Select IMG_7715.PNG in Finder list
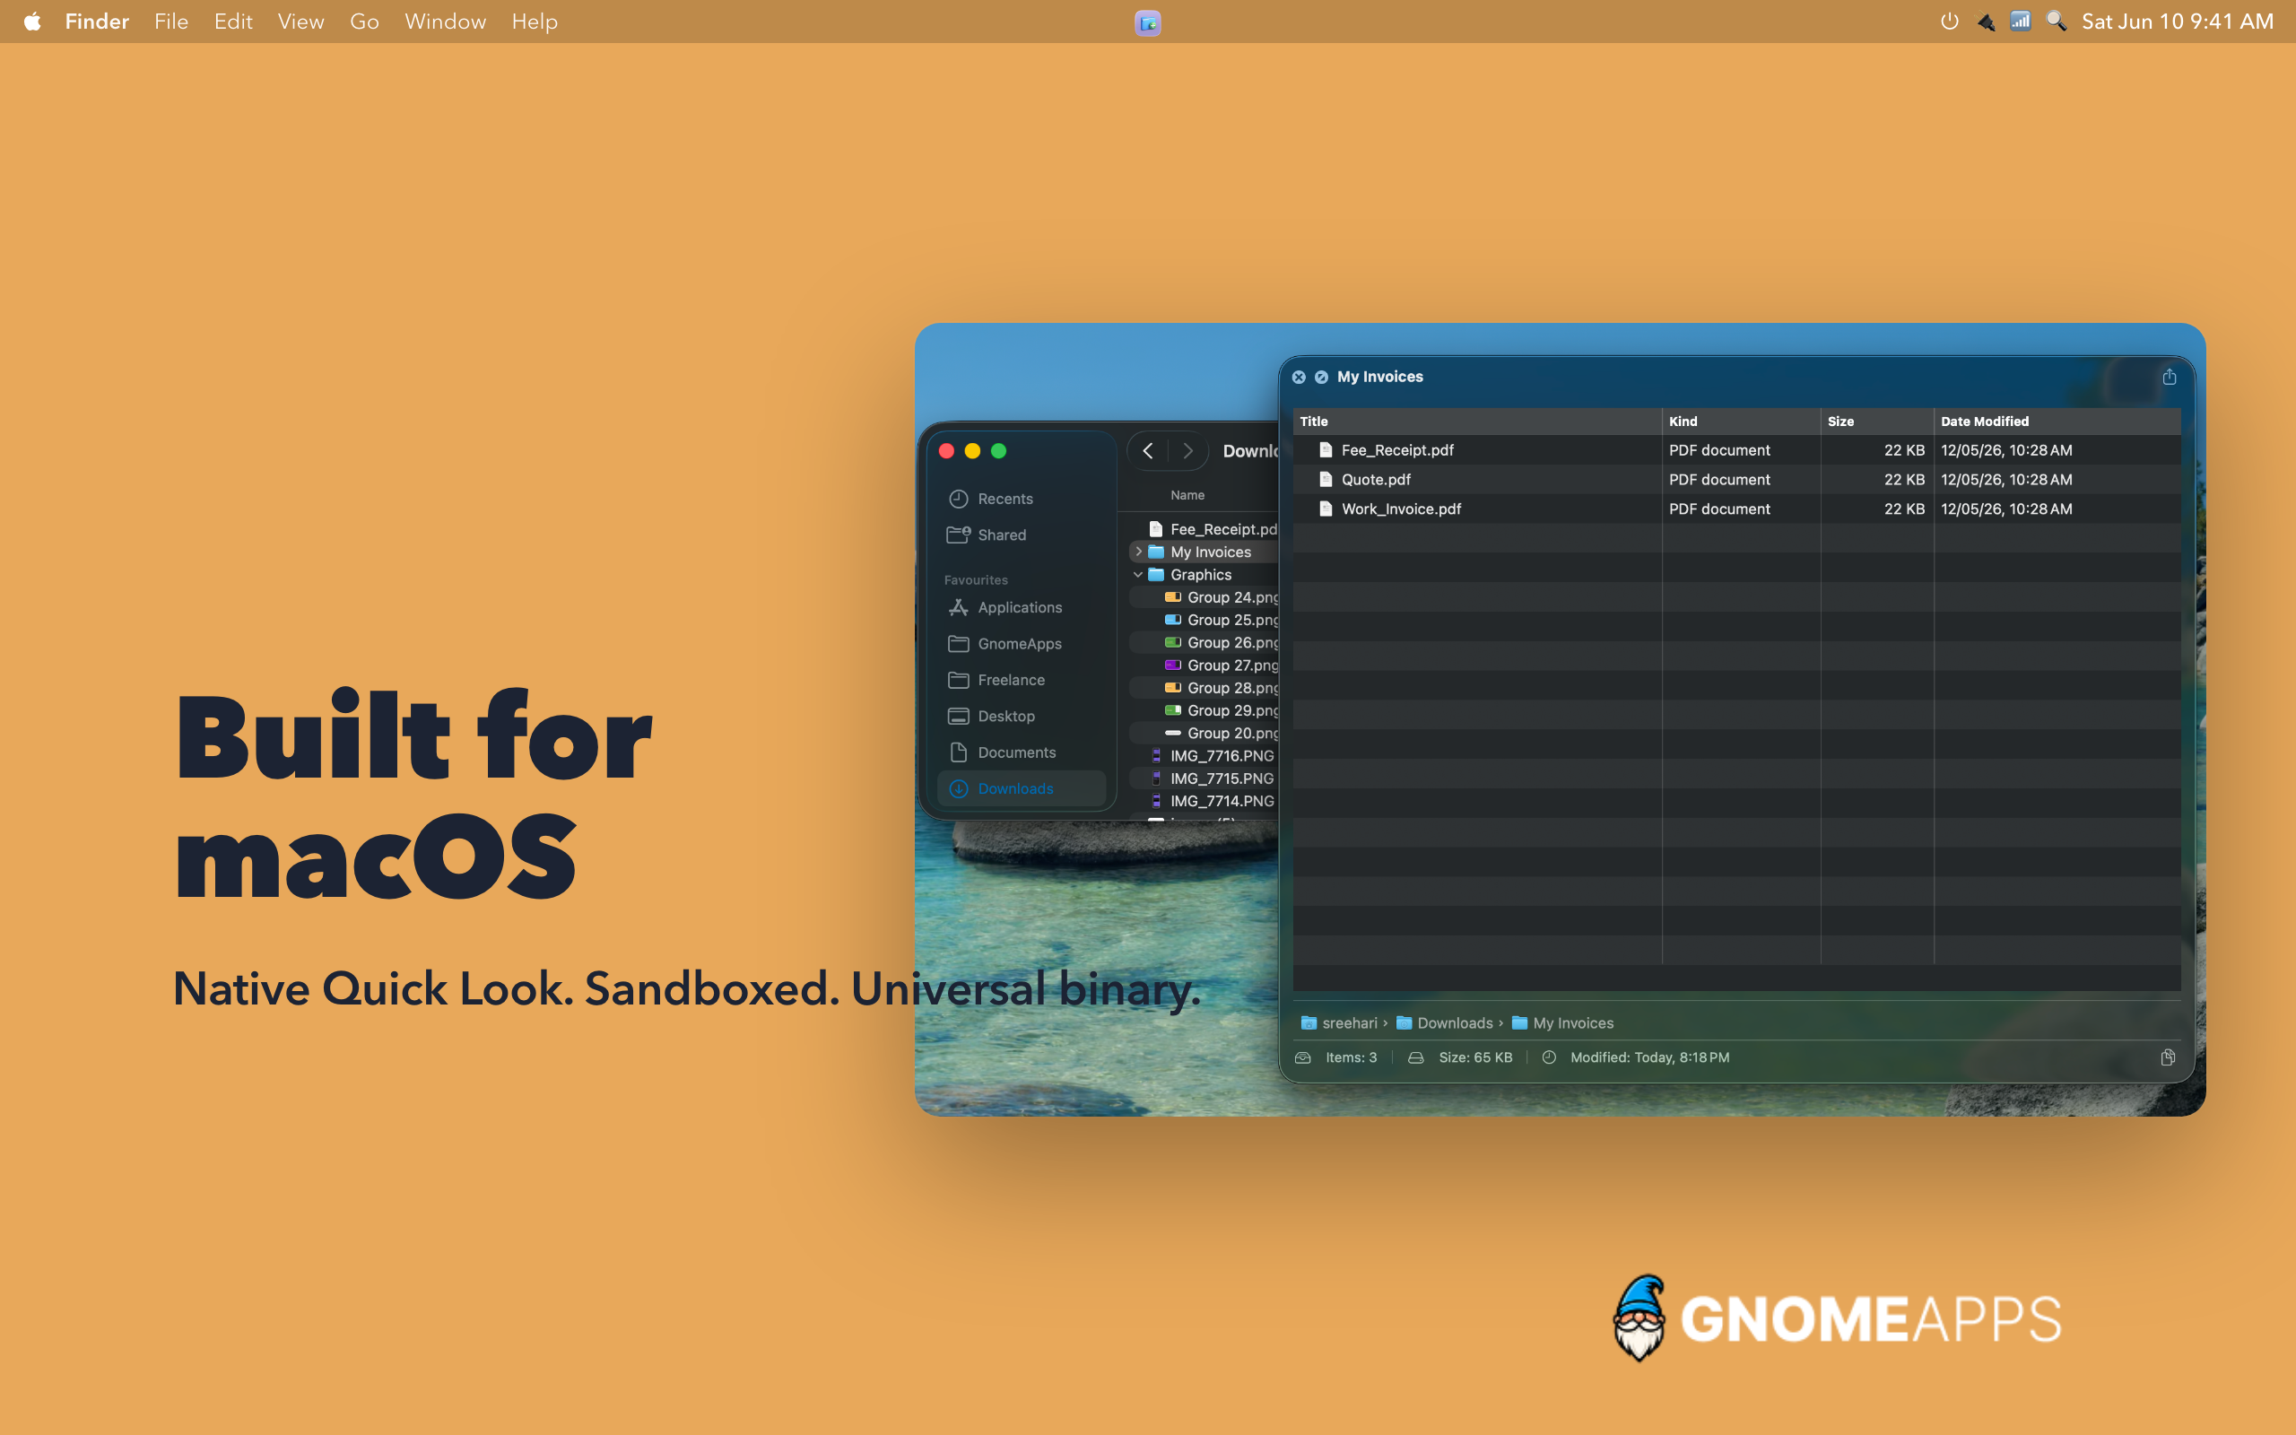2296x1435 pixels. [1205, 778]
